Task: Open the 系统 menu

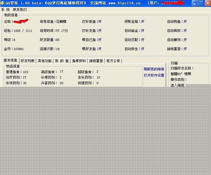Action: 5,10
